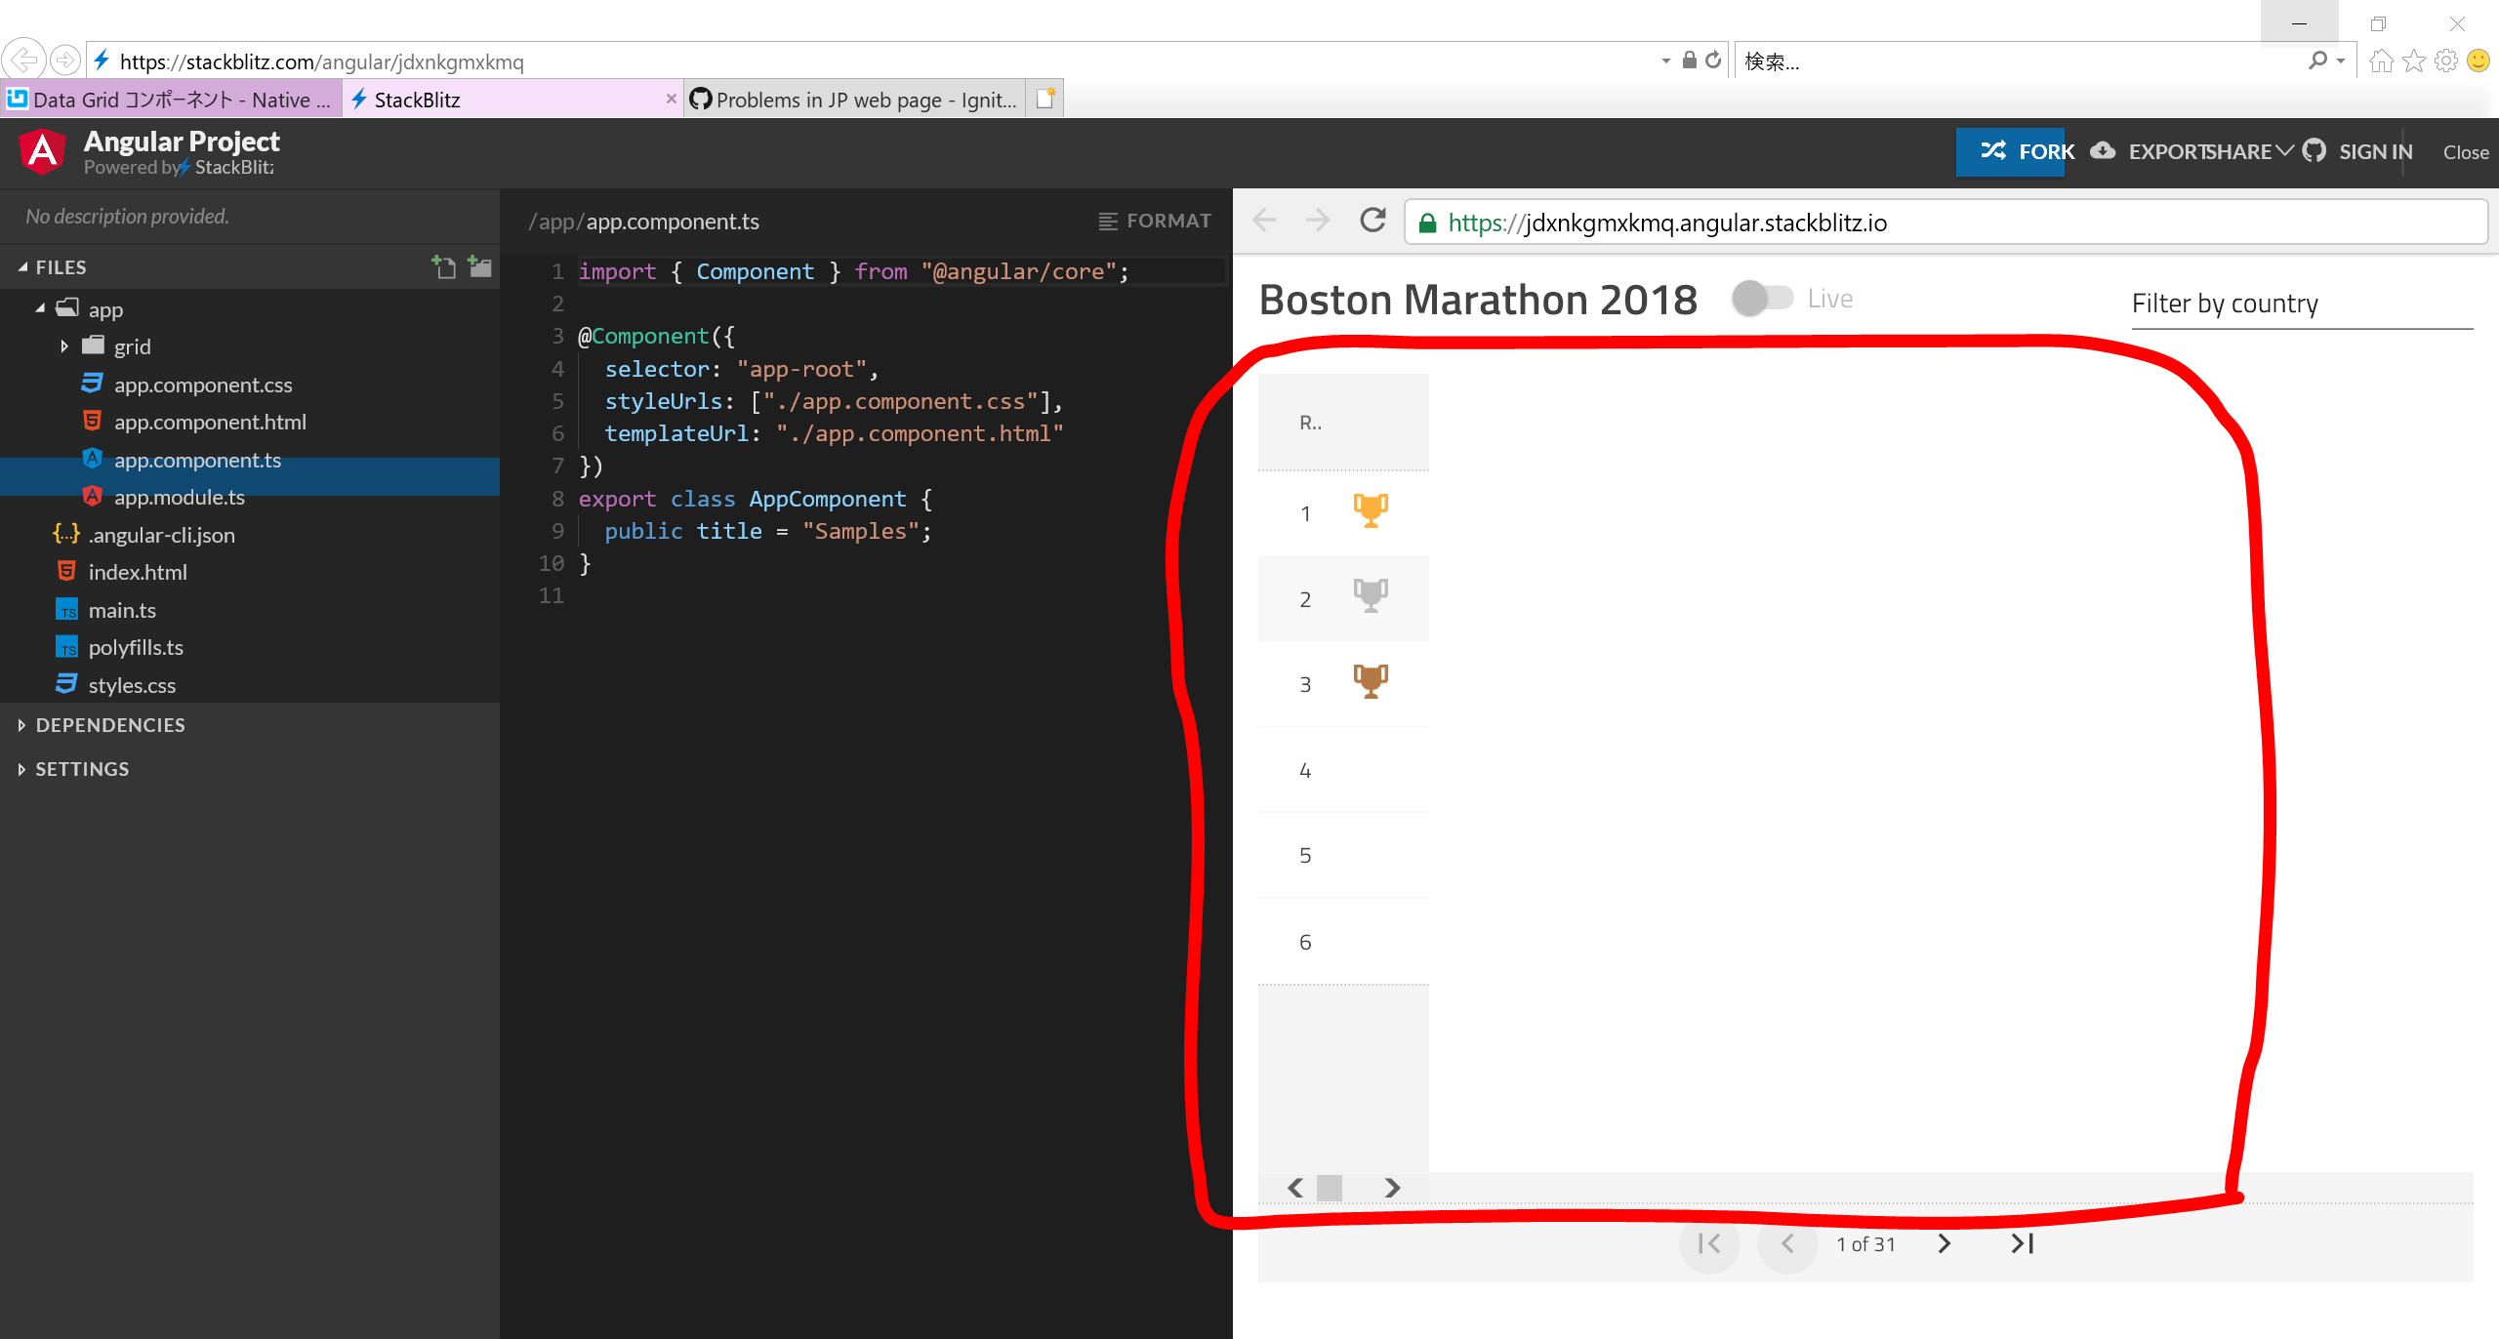Collapse the app folder in FILES

pyautogui.click(x=40, y=308)
